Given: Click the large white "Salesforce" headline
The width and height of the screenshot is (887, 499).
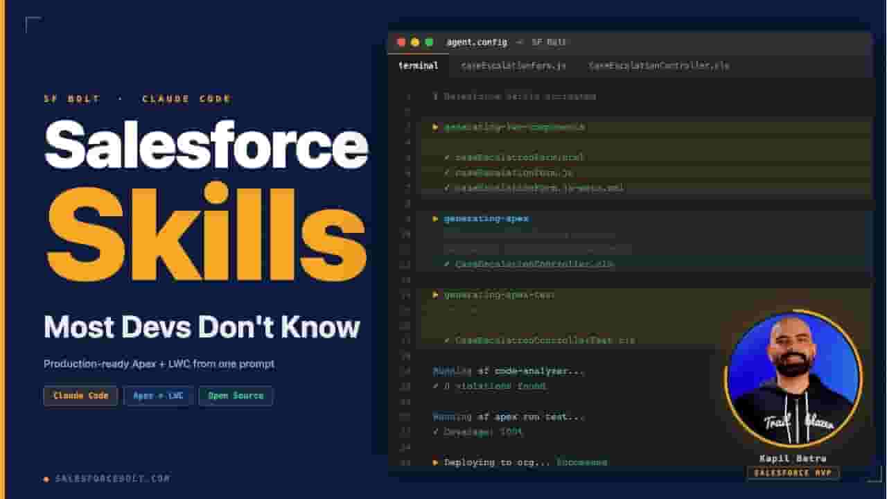Looking at the screenshot, I should 206,143.
